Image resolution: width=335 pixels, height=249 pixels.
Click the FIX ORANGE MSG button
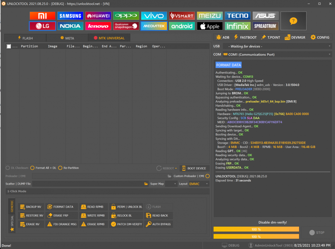pos(62,224)
